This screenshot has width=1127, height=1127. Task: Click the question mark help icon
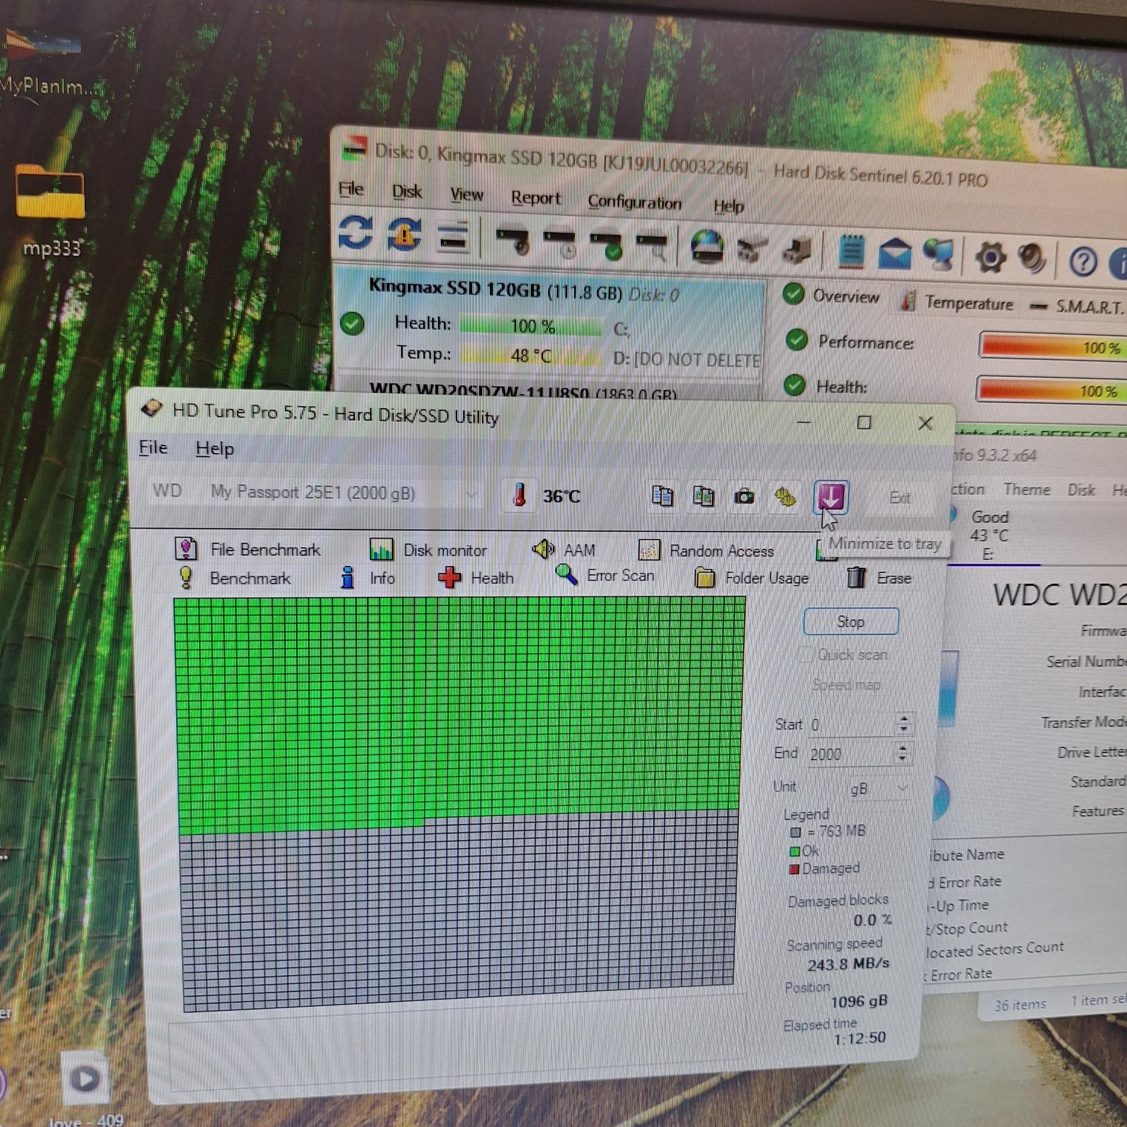pos(1083,261)
